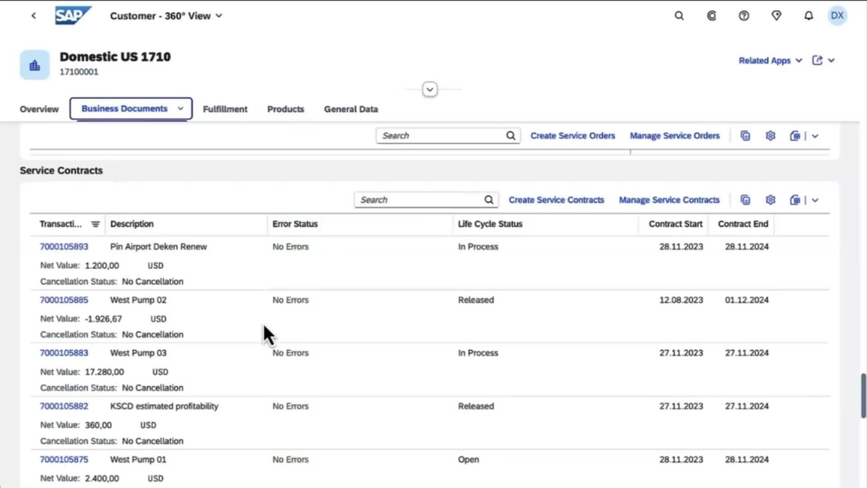
Task: Select the Business Documents tab
Action: click(x=124, y=108)
